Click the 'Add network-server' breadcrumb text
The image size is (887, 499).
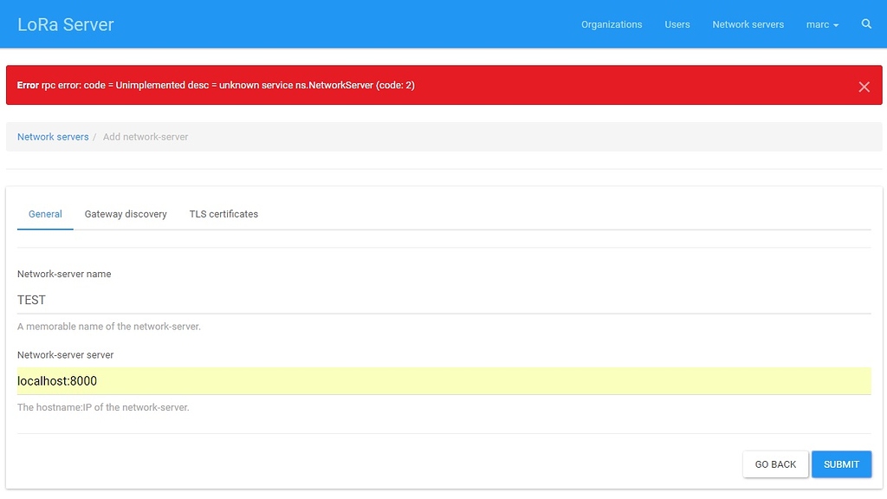tap(146, 137)
